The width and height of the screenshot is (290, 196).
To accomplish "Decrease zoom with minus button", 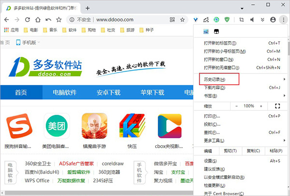I will tap(236, 106).
